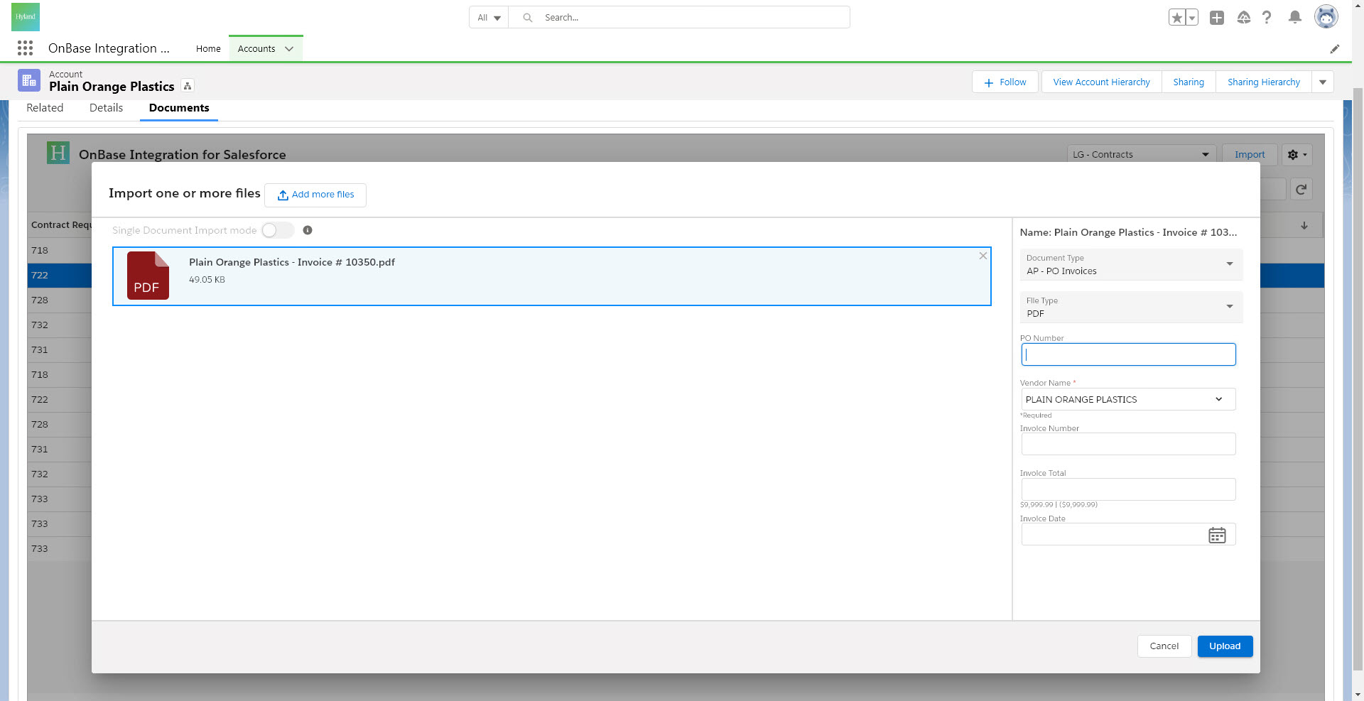Click the Single Document Import info icon
The width and height of the screenshot is (1364, 701).
point(308,230)
